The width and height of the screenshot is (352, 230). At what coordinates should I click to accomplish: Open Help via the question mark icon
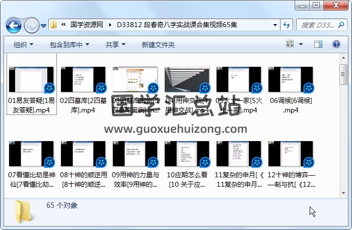(x=336, y=44)
